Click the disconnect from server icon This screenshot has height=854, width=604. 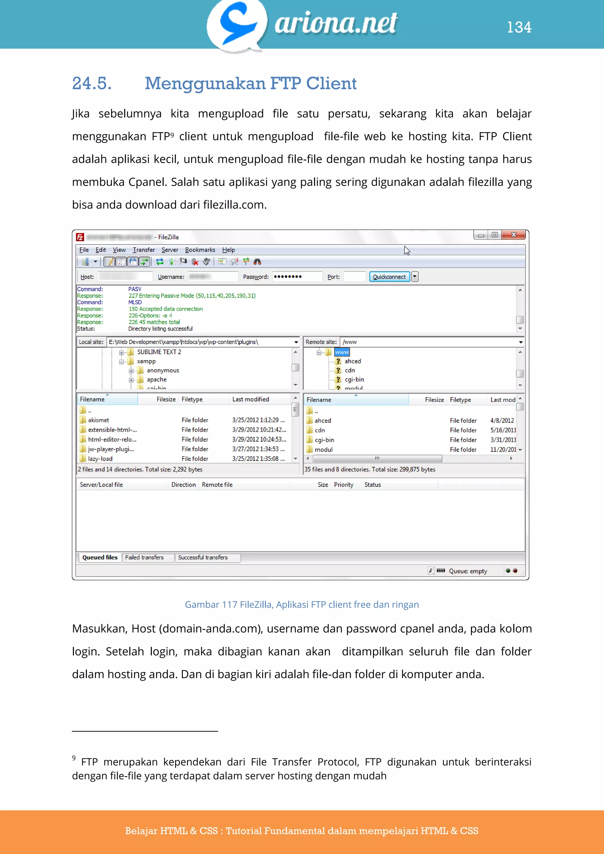pos(195,262)
